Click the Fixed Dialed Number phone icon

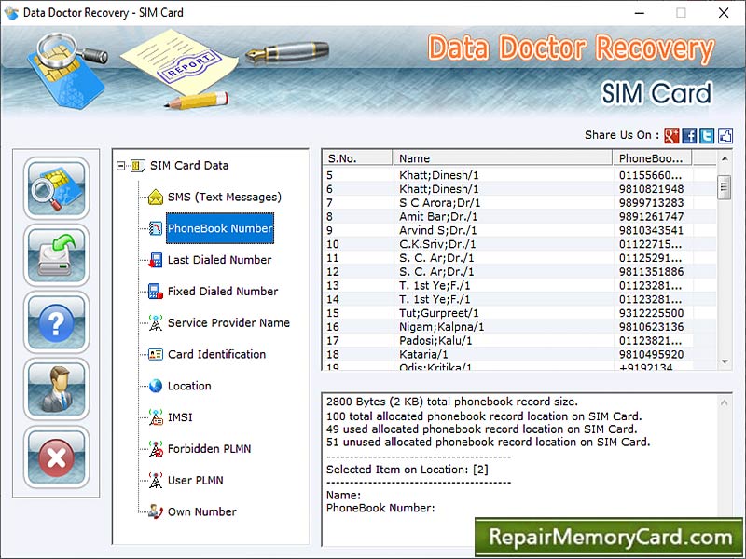click(155, 292)
